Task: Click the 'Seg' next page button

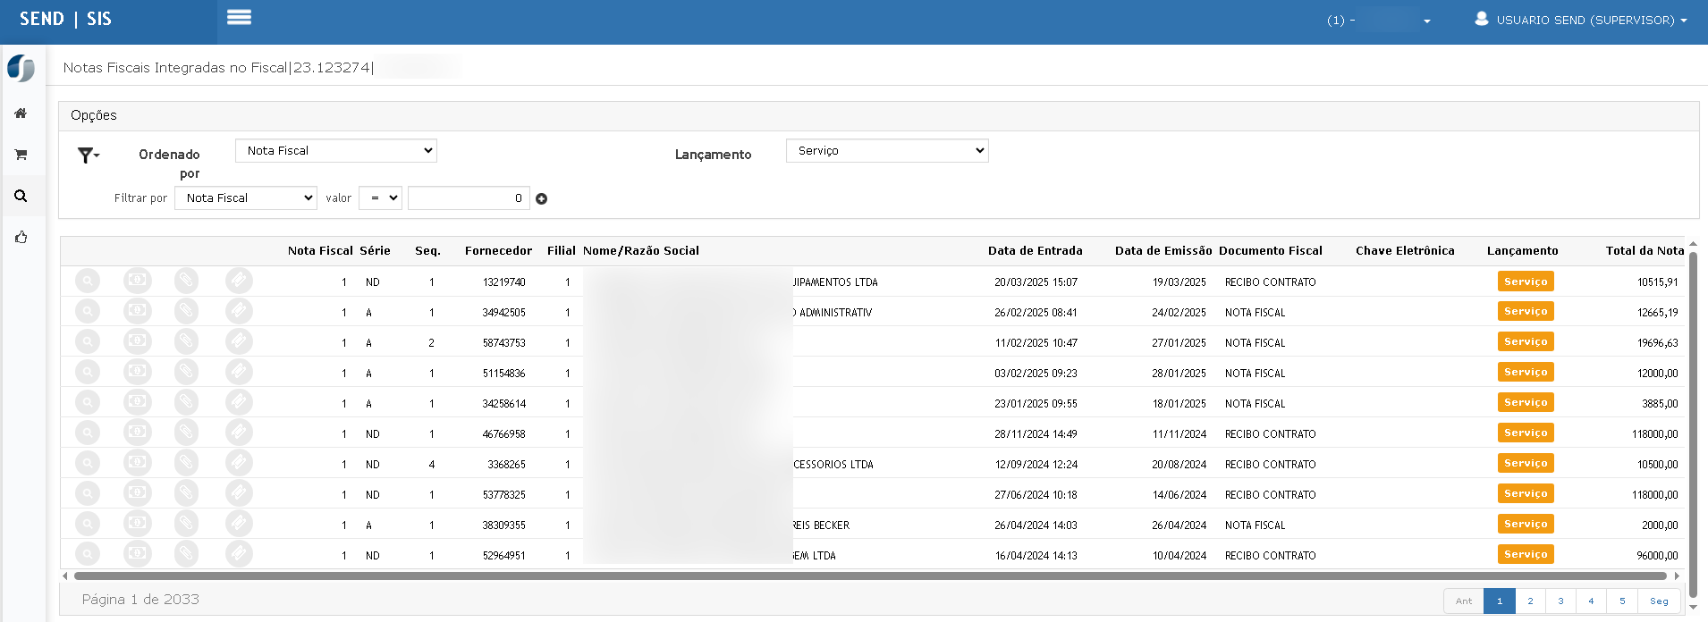Action: 1659,601
